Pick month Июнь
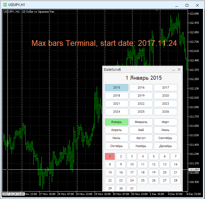 click(166, 130)
